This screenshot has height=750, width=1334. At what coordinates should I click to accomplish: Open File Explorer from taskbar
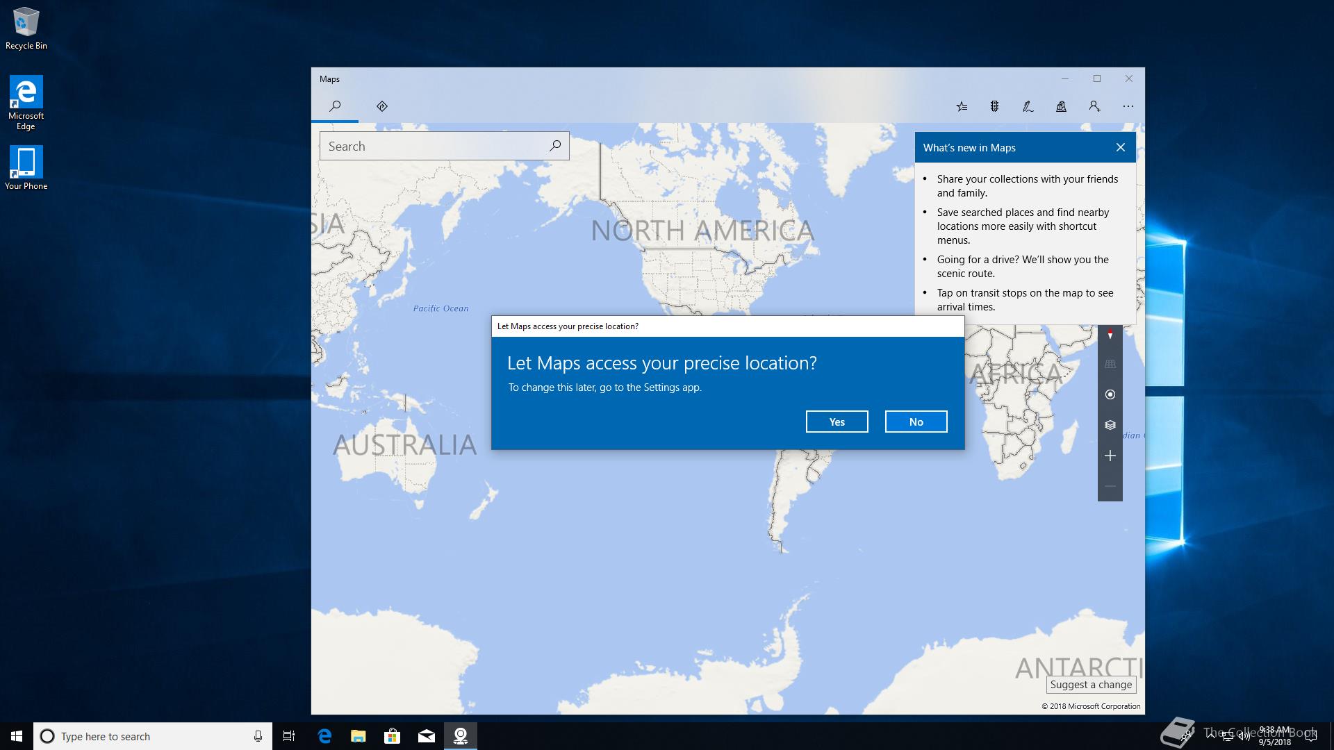click(358, 736)
